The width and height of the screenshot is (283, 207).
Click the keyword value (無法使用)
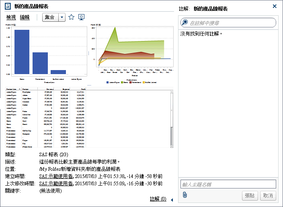[51, 191]
